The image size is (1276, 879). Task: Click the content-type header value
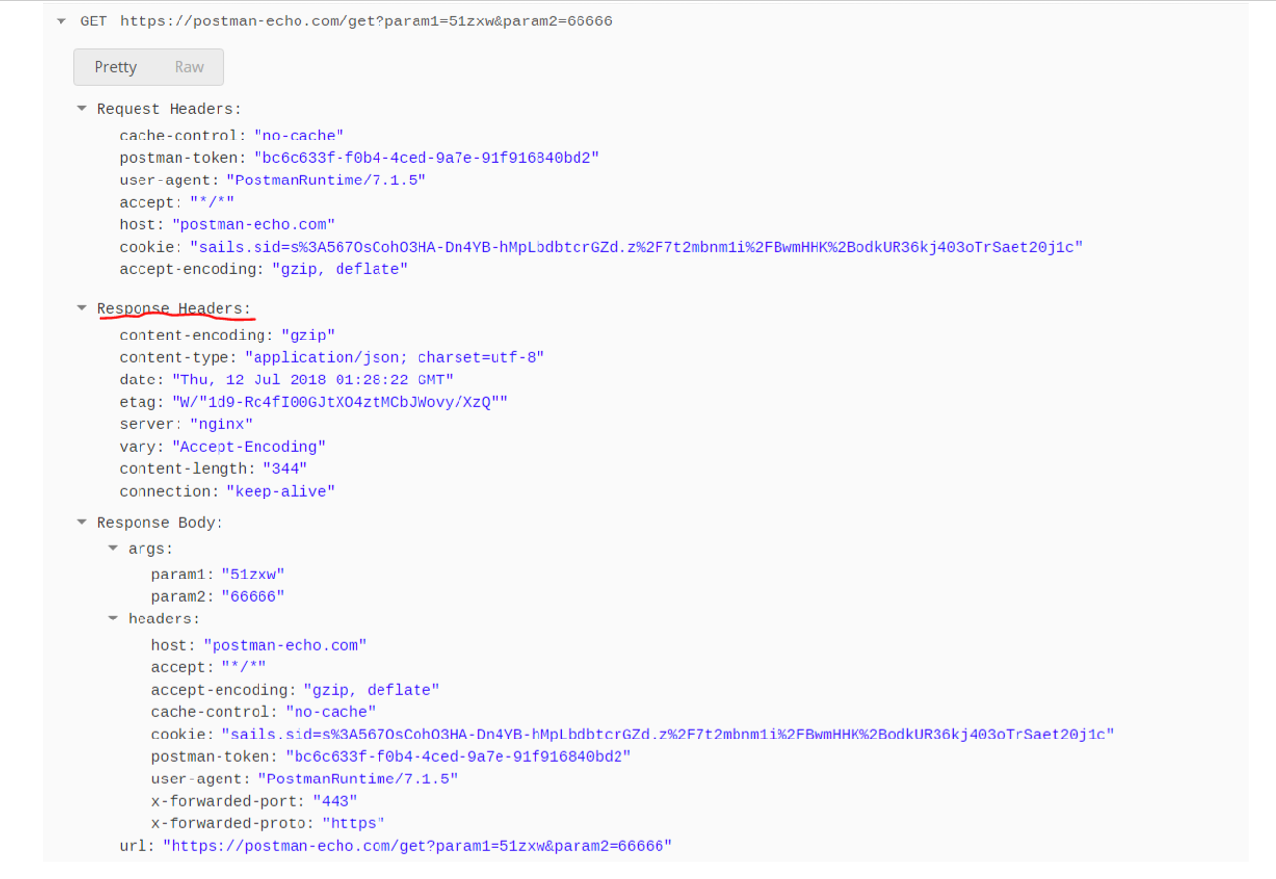pyautogui.click(x=394, y=358)
